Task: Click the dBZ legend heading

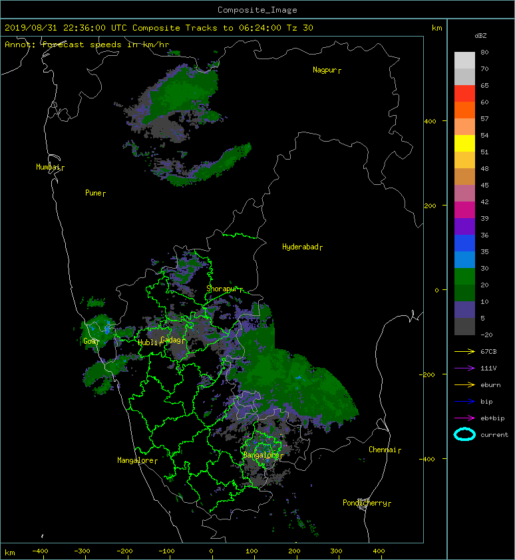Action: (x=480, y=36)
